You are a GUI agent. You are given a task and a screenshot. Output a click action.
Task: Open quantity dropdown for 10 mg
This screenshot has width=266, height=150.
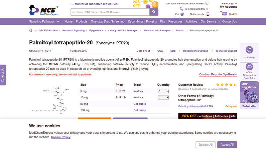[163, 98]
